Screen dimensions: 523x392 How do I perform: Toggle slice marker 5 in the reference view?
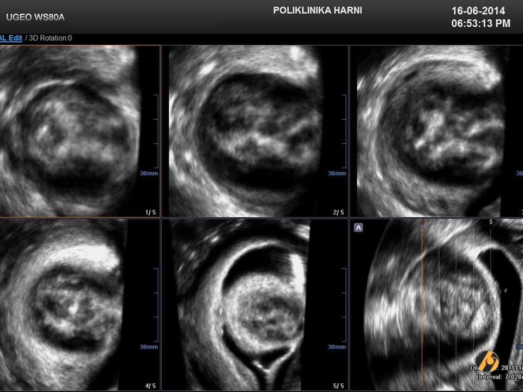pos(491,222)
